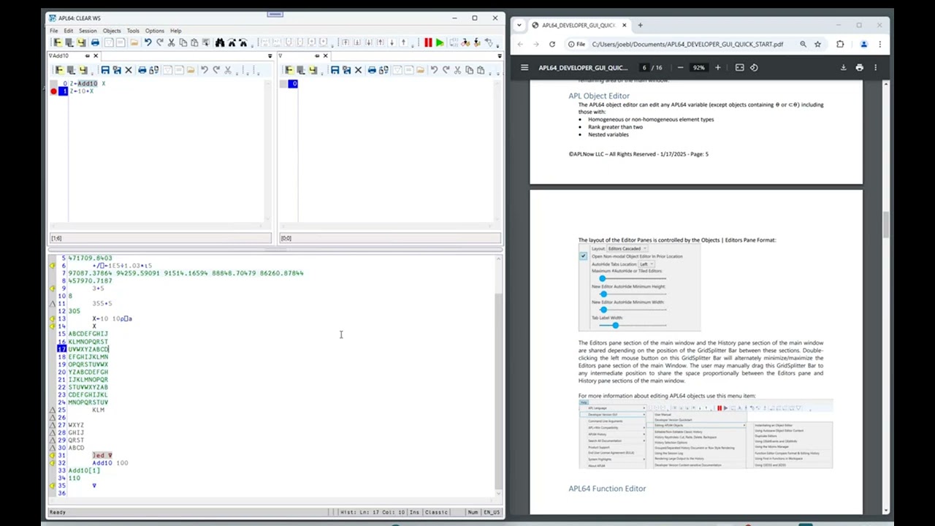The width and height of the screenshot is (935, 526).
Task: Click history line 17 text UVWXYZABCD
Action: pos(88,349)
